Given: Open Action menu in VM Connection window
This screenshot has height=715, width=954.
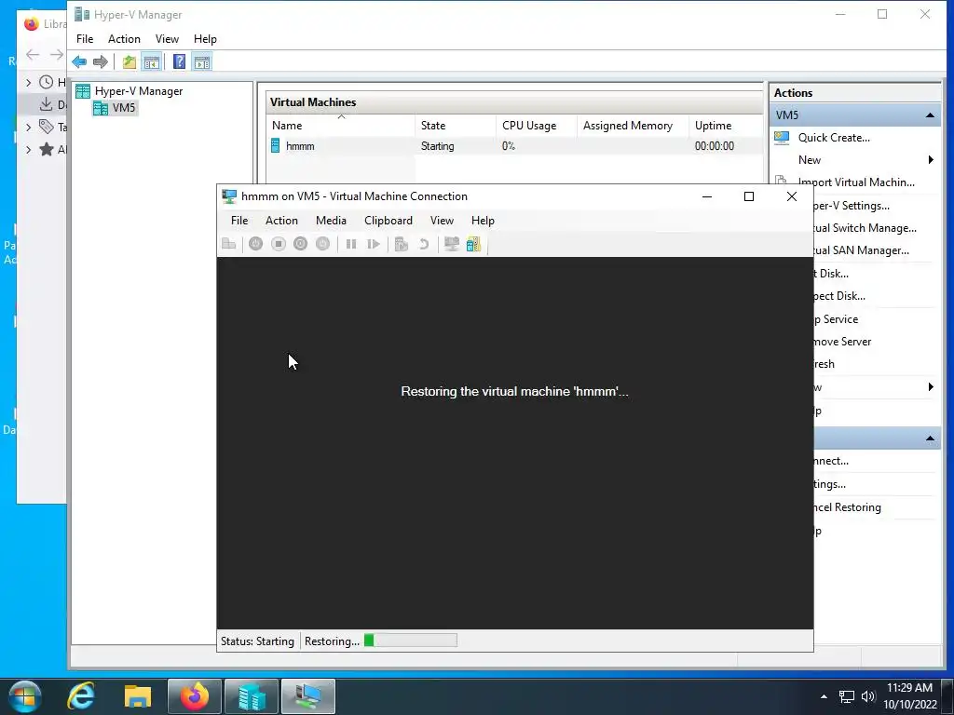Looking at the screenshot, I should point(281,221).
